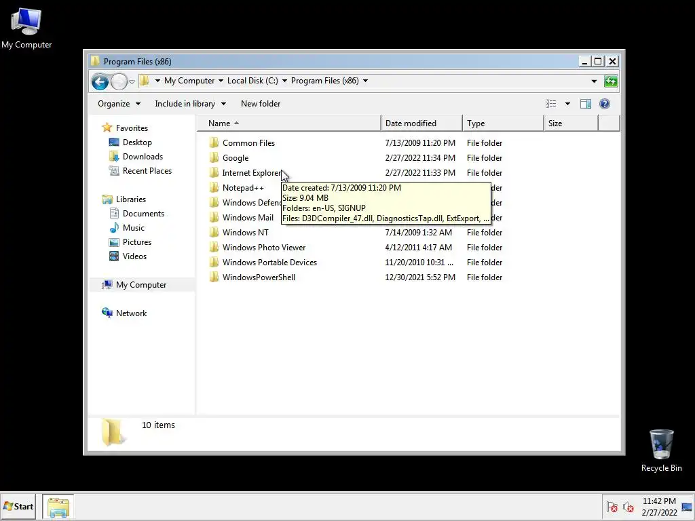
Task: Click the muted volume tray icon
Action: tap(628, 507)
